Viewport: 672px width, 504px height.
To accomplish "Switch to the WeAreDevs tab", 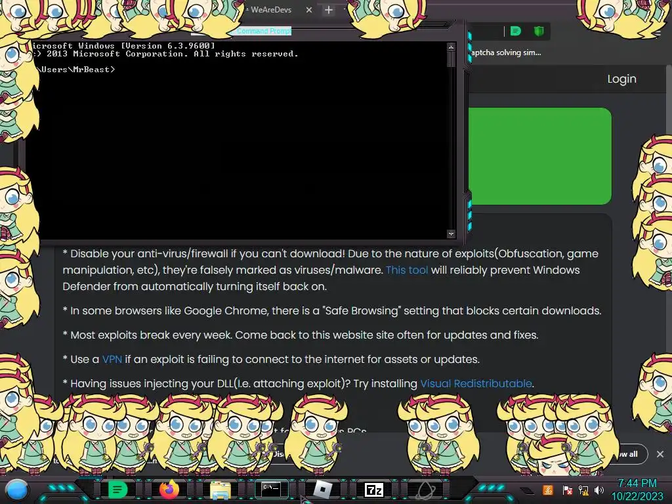I will coord(271,10).
